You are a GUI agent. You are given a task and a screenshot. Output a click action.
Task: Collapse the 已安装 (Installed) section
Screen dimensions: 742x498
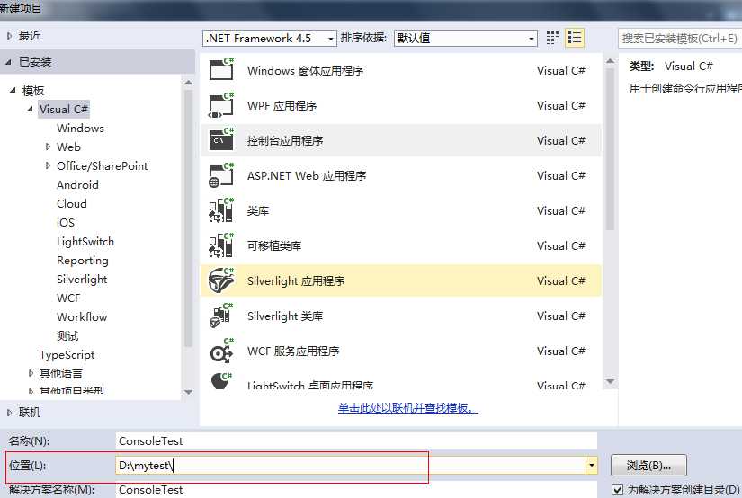pyautogui.click(x=8, y=62)
